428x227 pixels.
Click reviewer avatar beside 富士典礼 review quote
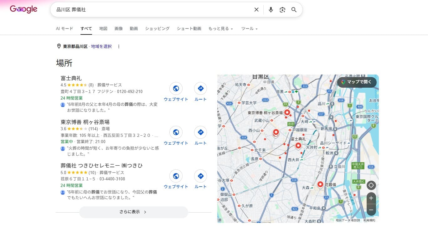pyautogui.click(x=63, y=105)
